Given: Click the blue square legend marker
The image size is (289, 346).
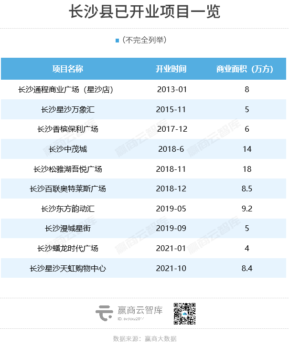Looking at the screenshot, I should coord(118,41).
